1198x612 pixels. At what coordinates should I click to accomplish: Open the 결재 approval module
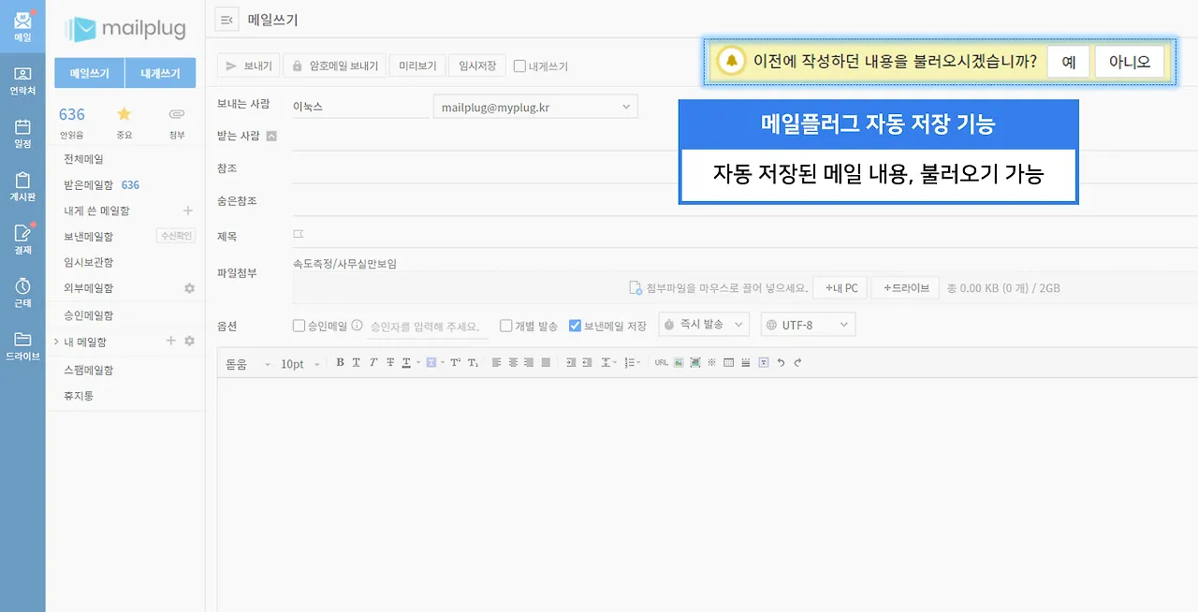tap(22, 240)
